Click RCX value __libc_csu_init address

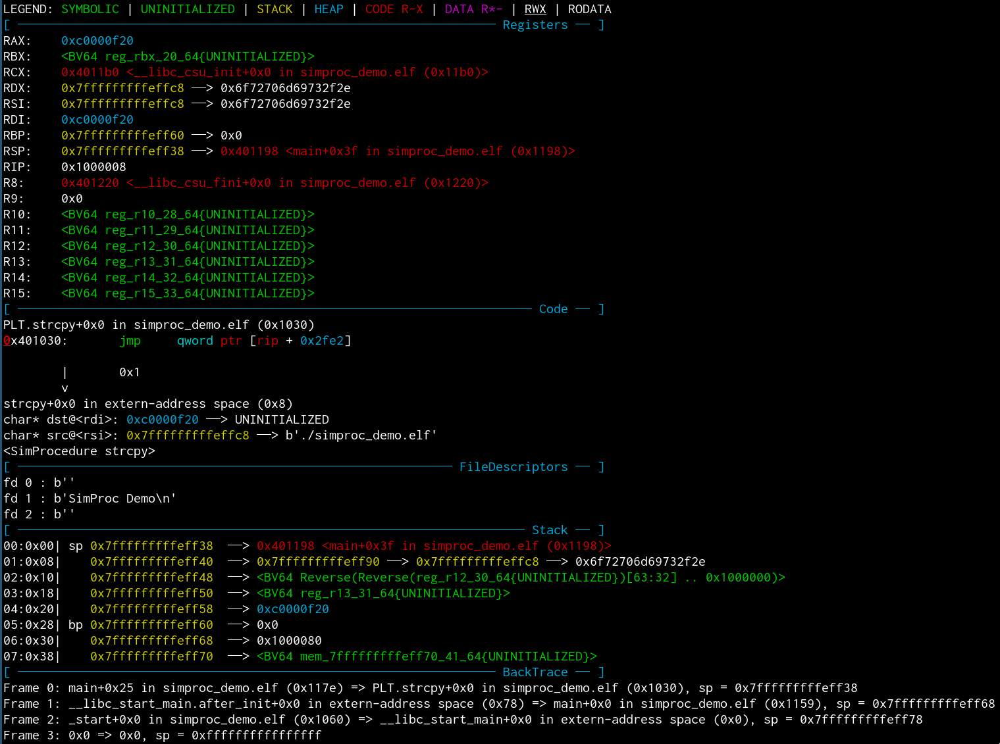[275, 72]
